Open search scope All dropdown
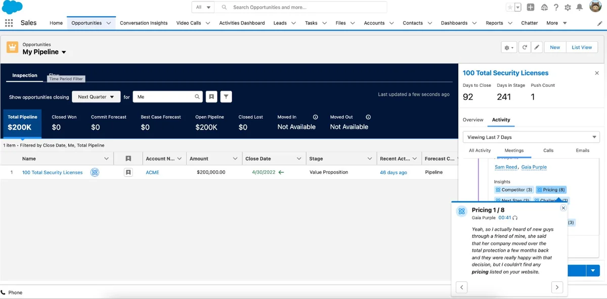Viewport: 607px width, 299px height. point(203,7)
